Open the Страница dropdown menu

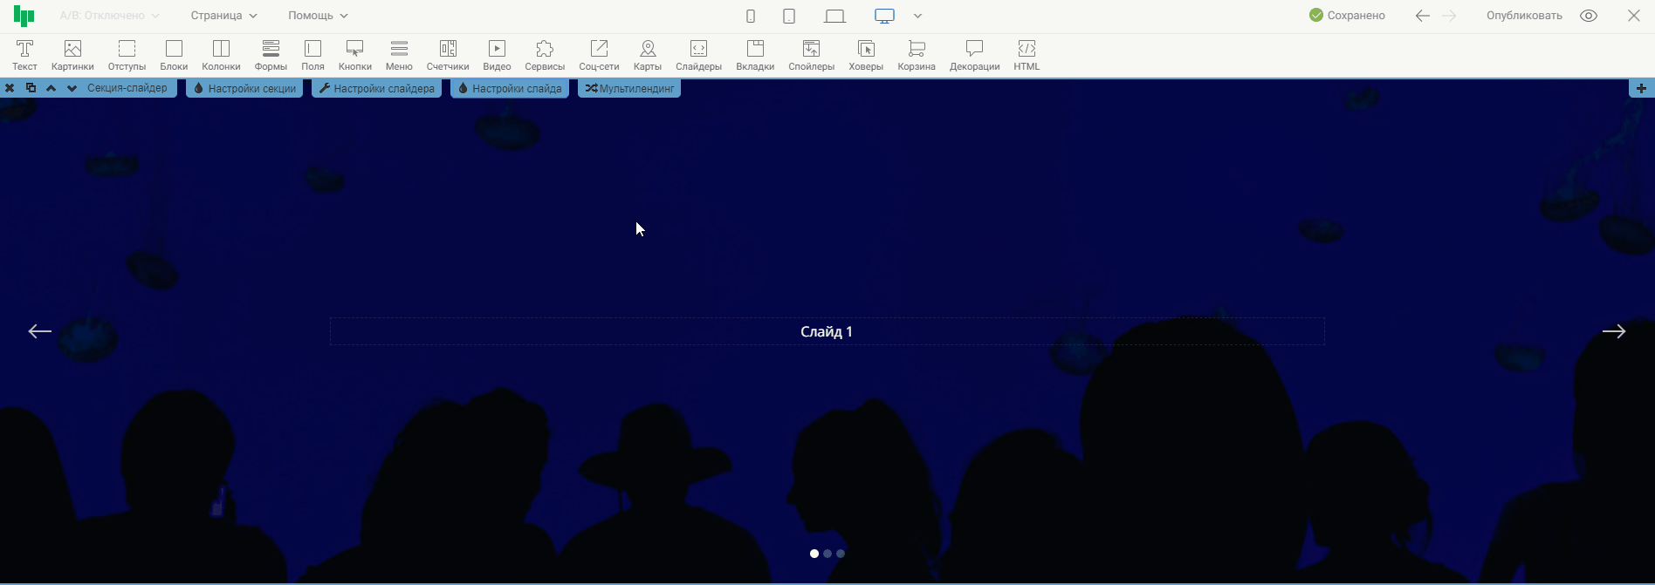pyautogui.click(x=223, y=16)
